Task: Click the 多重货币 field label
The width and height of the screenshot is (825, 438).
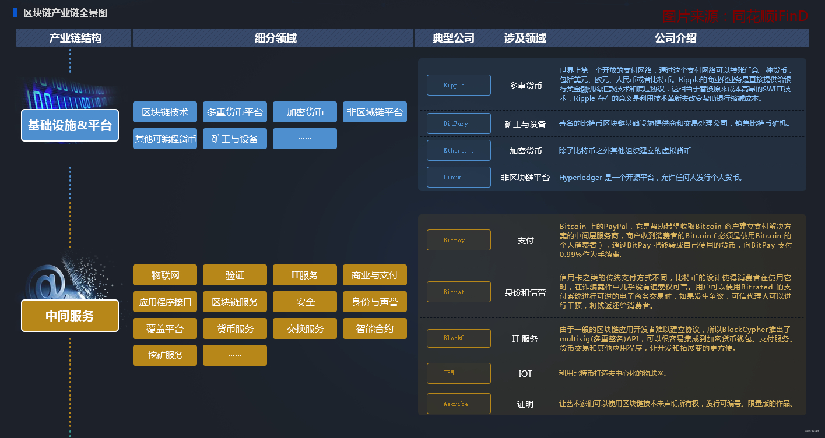Action: (525, 86)
